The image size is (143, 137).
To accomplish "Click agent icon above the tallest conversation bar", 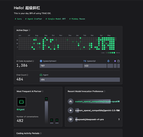I will (x=46, y=99).
